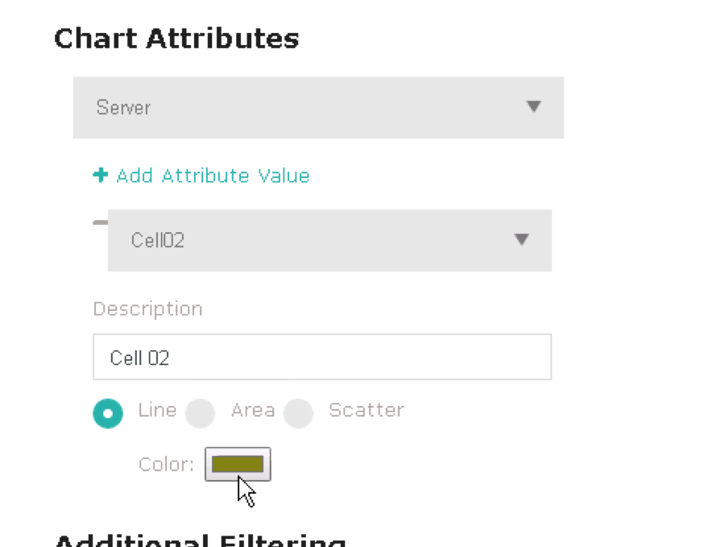The width and height of the screenshot is (721, 547).
Task: Click the Line label text
Action: (157, 410)
